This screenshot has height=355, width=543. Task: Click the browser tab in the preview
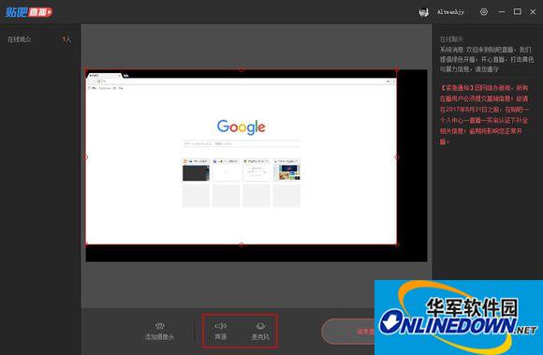point(105,75)
